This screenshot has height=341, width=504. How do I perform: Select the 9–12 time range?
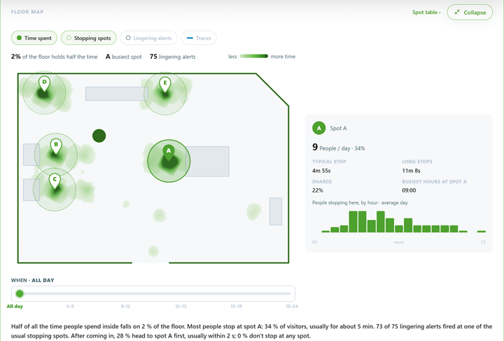pos(125,306)
